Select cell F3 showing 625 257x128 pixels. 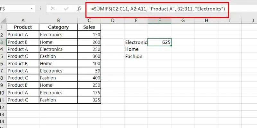tap(160, 42)
